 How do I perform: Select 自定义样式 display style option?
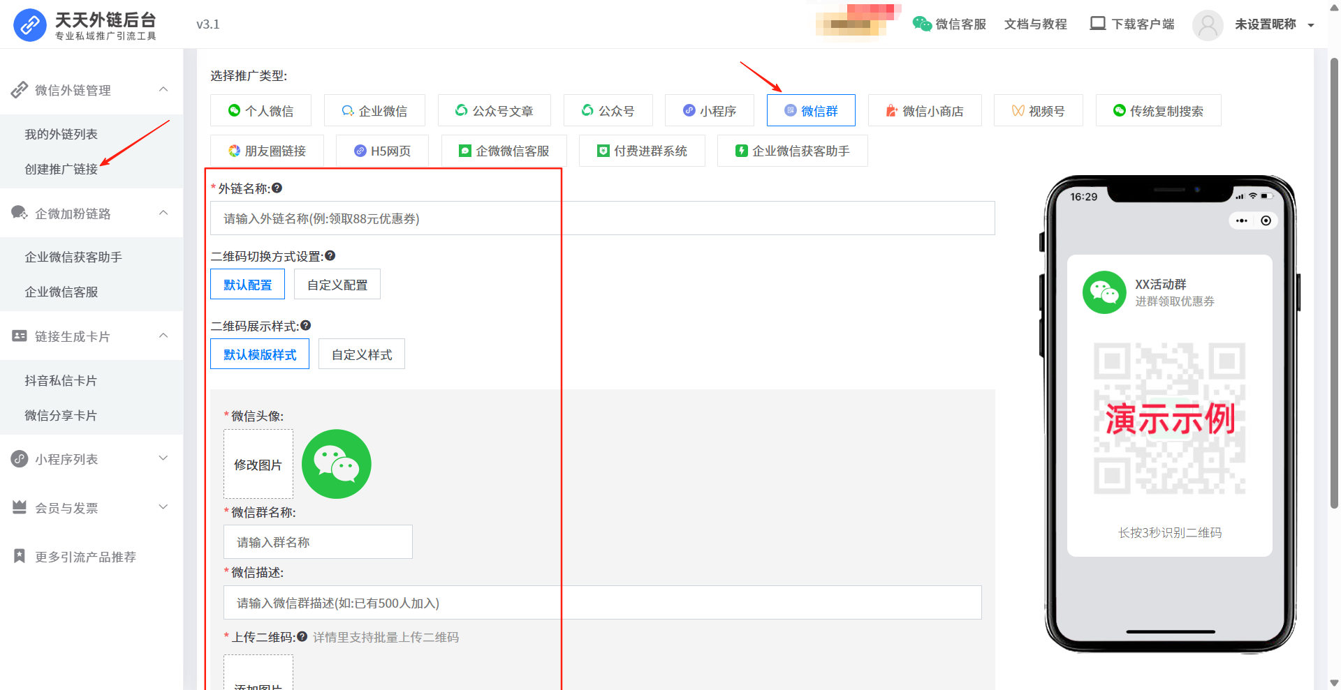pyautogui.click(x=361, y=354)
